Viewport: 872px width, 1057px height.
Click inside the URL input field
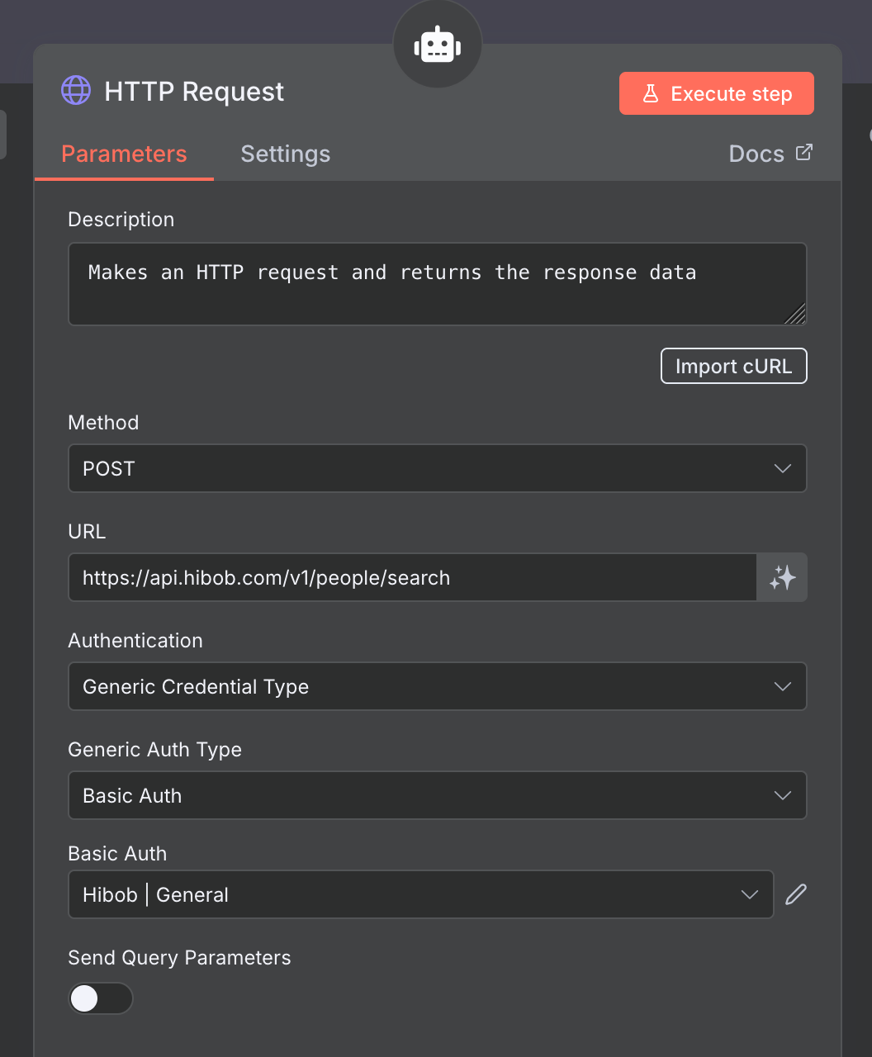[x=412, y=577]
